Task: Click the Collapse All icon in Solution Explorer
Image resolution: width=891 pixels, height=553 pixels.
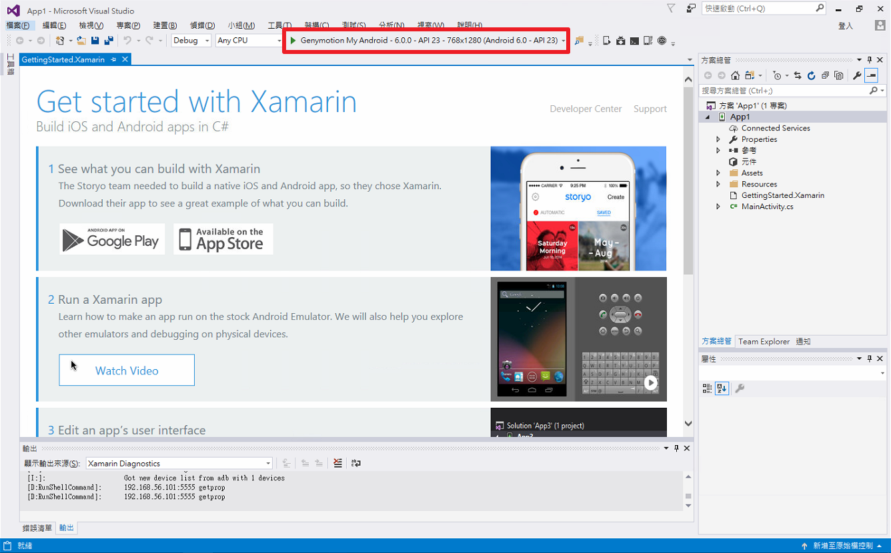Action: tap(826, 75)
